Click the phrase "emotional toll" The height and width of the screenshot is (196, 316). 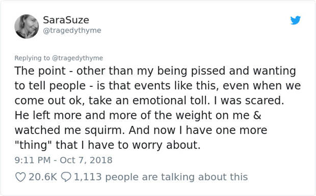170,101
